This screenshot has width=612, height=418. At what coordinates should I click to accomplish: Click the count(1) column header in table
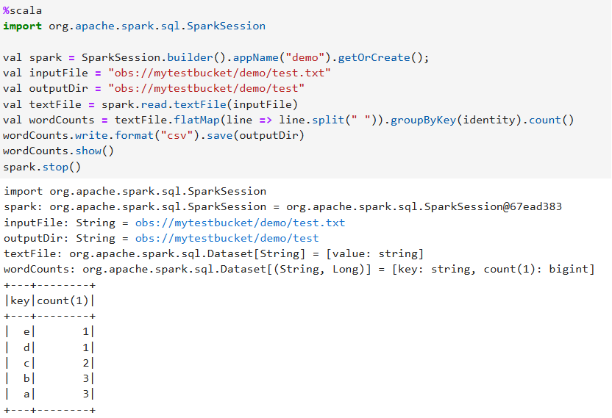click(x=63, y=300)
